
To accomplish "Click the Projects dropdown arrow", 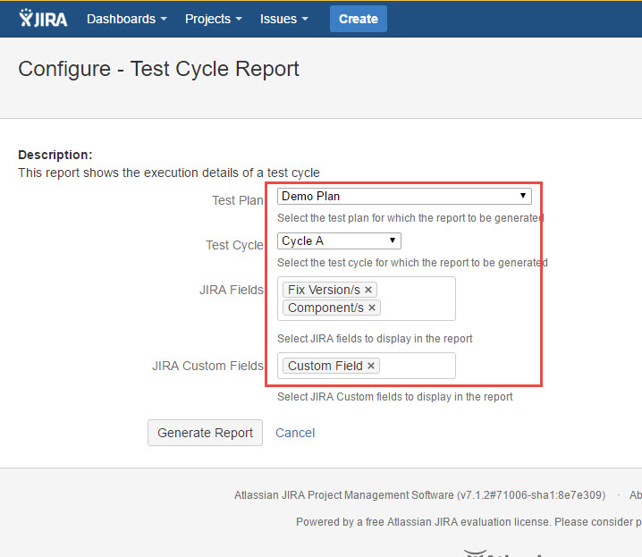I will click(x=239, y=20).
